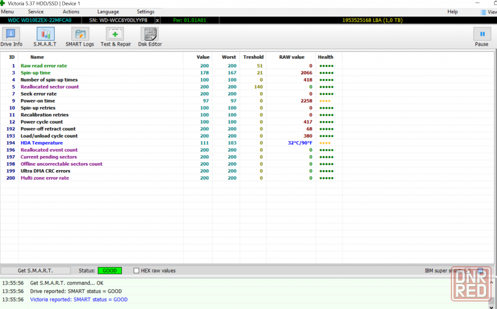Select the Current pending sectors row
This screenshot has height=309, width=497.
[x=171, y=157]
